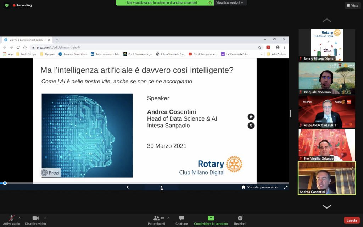Click the browser back arrow

(5, 47)
